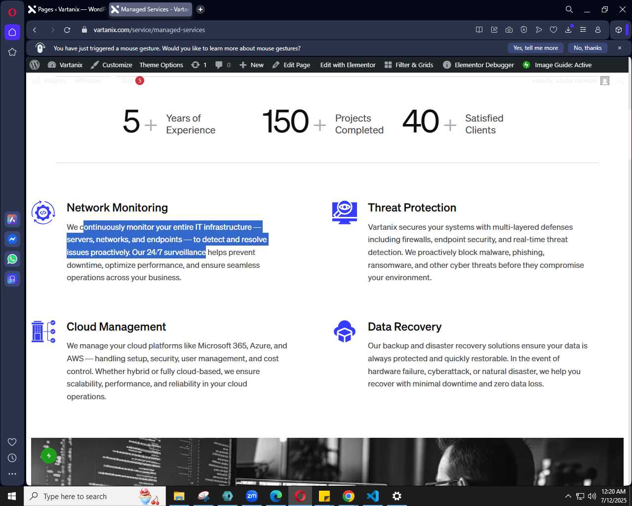Screen dimensions: 632x506
Task: Open Zoom from the taskbar
Action: tap(252, 496)
